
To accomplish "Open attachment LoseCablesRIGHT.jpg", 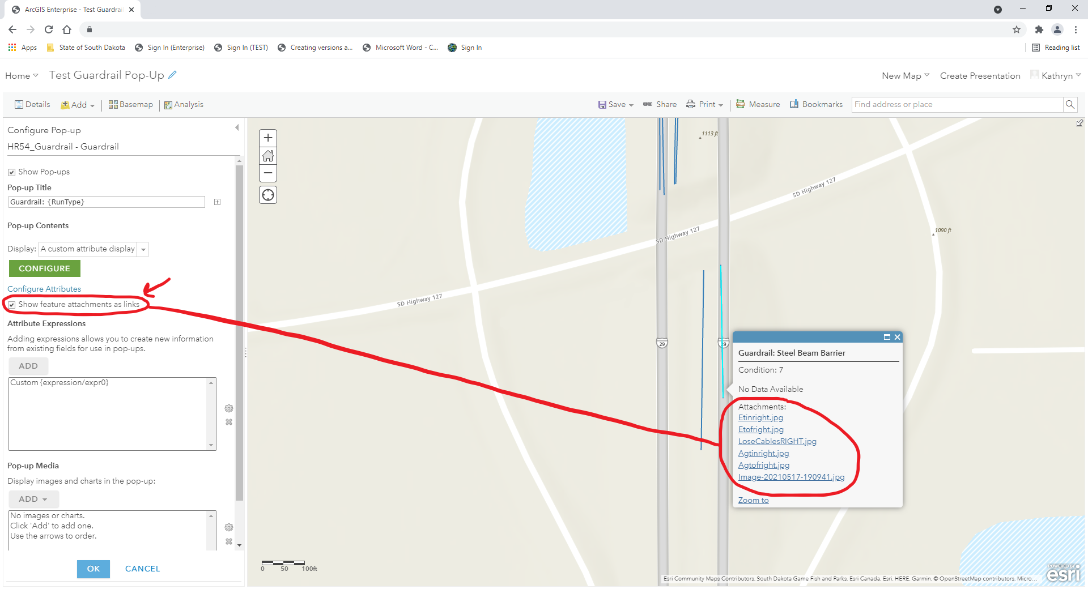I will pyautogui.click(x=777, y=442).
